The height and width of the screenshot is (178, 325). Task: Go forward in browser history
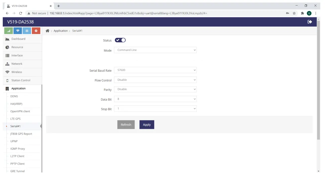click(14, 13)
